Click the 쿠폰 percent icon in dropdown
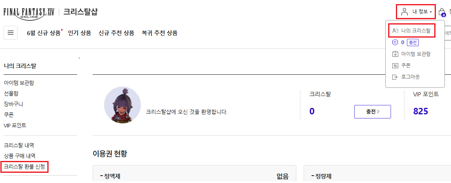The image size is (451, 183). pyautogui.click(x=395, y=65)
